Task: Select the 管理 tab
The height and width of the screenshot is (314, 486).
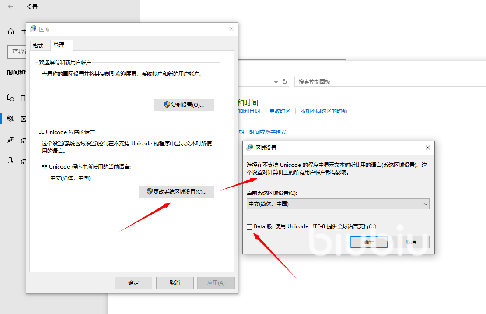Action: click(x=59, y=45)
